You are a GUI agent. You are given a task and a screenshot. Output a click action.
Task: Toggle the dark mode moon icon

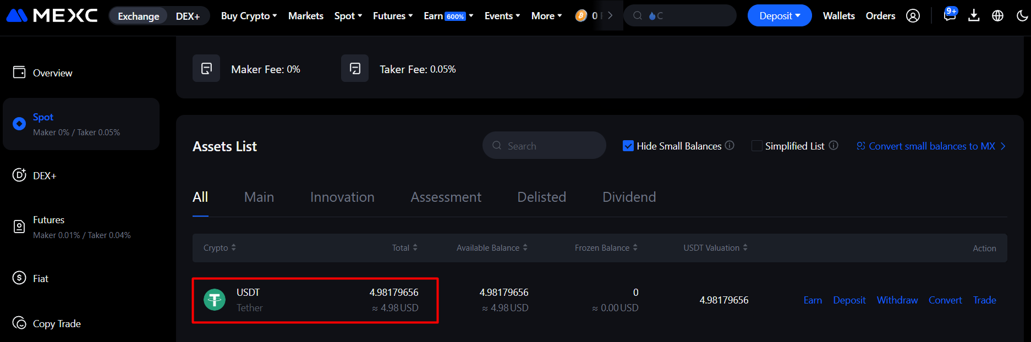pyautogui.click(x=1022, y=16)
